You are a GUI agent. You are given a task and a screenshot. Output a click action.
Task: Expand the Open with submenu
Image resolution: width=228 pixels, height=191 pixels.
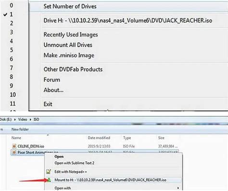click(x=114, y=188)
